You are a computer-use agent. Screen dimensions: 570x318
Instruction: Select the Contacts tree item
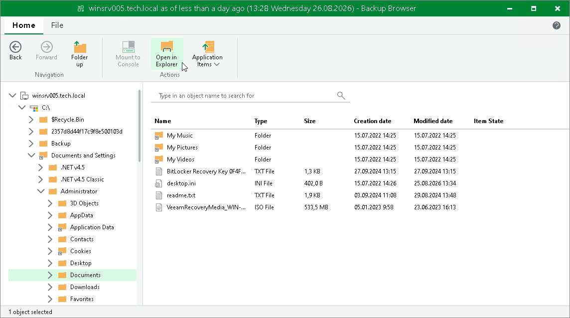[82, 239]
